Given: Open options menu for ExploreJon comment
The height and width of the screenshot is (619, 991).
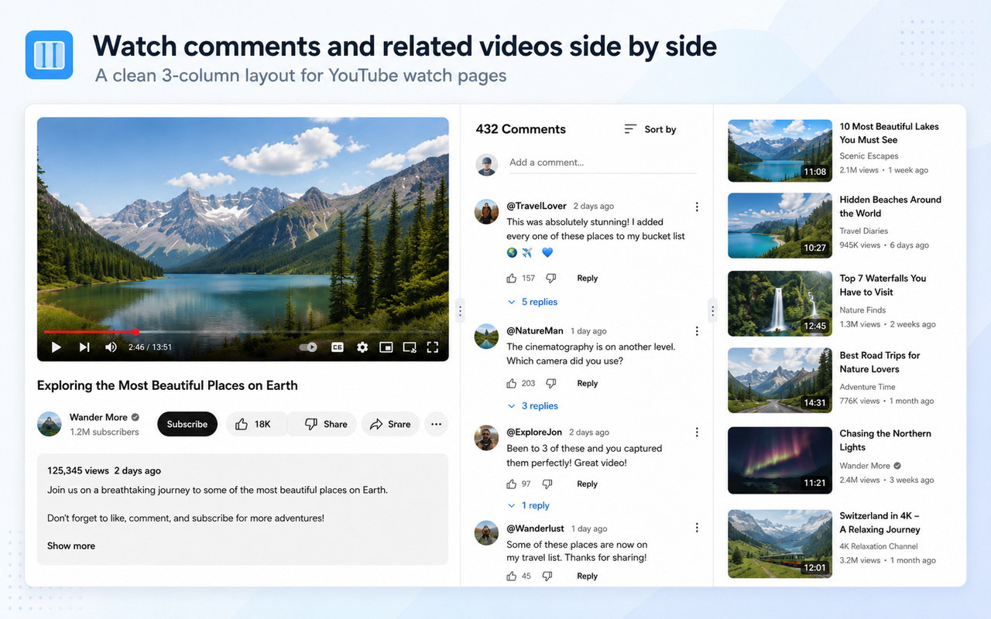Looking at the screenshot, I should pyautogui.click(x=697, y=433).
